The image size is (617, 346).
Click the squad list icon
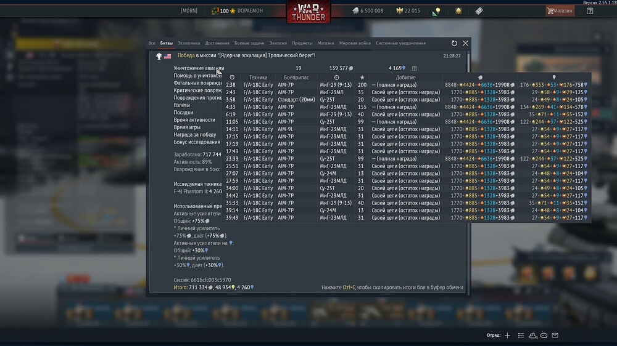pos(521,336)
